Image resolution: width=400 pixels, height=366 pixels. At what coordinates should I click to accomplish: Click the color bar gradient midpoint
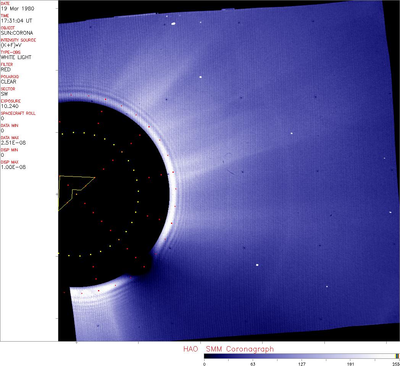[302, 356]
